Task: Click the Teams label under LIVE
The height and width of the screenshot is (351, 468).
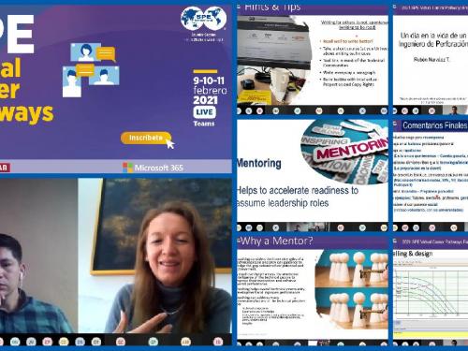Action: click(x=204, y=124)
